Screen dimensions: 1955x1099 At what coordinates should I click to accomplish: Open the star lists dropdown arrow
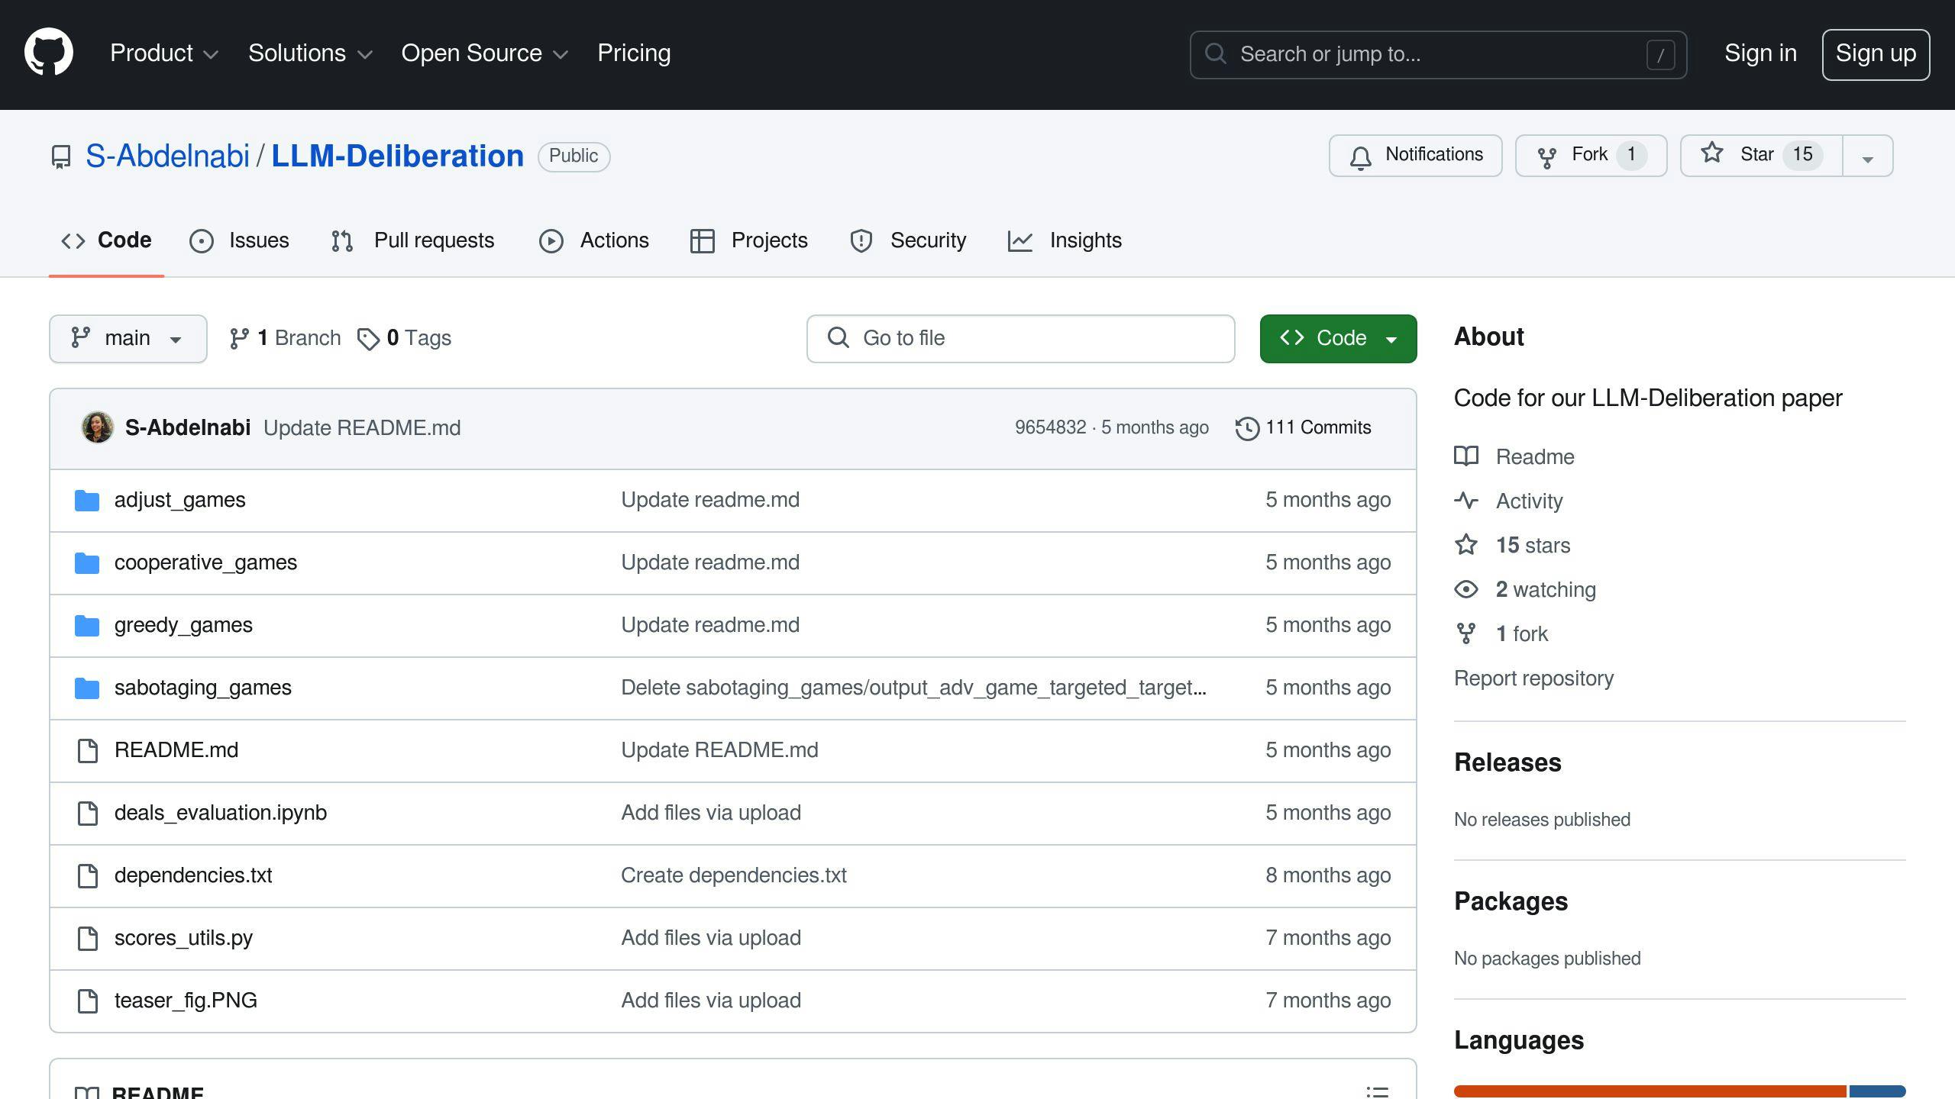pyautogui.click(x=1868, y=156)
